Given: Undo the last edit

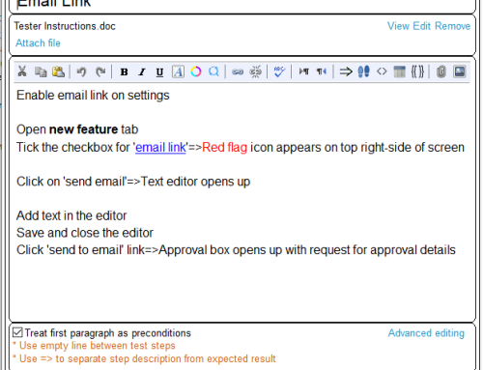Looking at the screenshot, I should click(x=81, y=71).
